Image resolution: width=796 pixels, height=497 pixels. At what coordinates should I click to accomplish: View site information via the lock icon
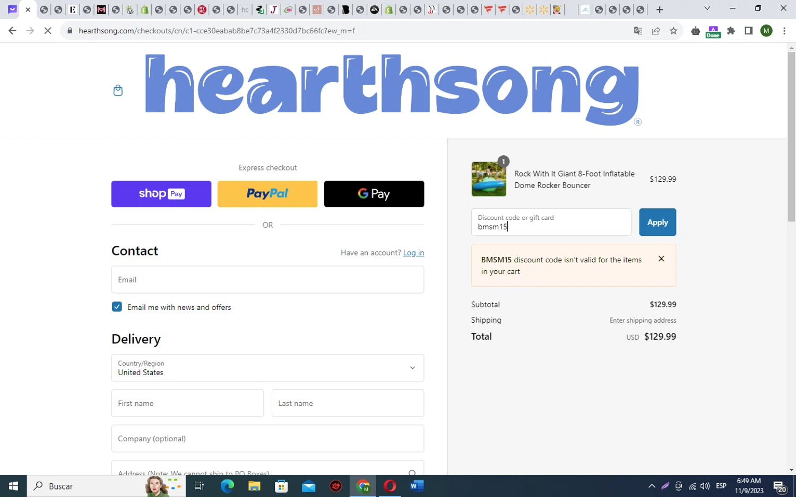click(x=70, y=31)
